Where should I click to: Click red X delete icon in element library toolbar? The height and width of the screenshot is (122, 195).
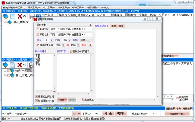(19, 65)
